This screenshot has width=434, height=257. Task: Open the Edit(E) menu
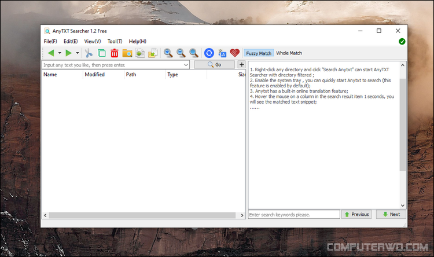71,41
